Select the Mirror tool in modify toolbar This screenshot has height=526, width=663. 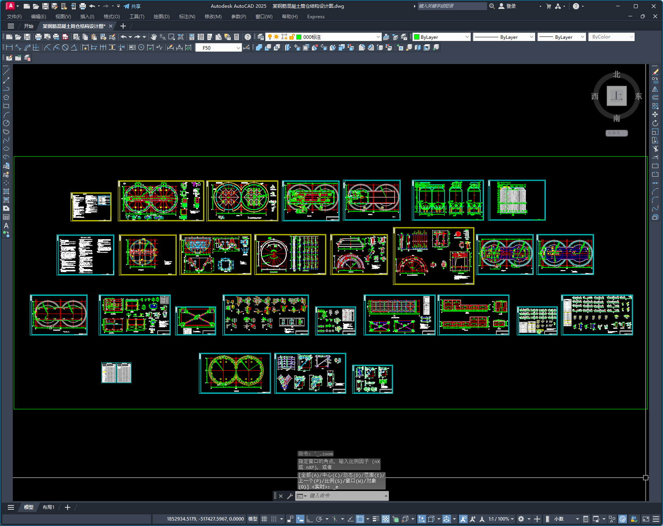655,89
